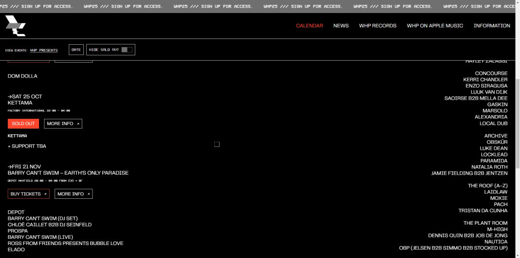The width and height of the screenshot is (520, 258).
Task: Click Barry Can't Swim (Live) entry
Action: [x=40, y=237]
